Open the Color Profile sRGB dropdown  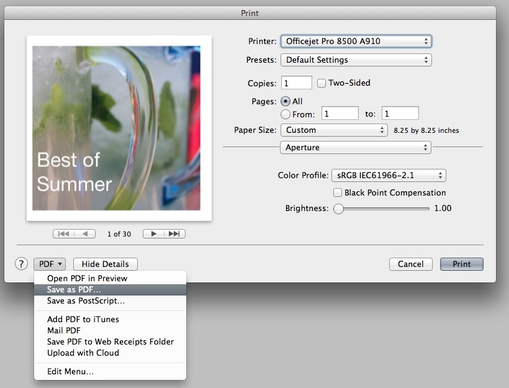(389, 176)
